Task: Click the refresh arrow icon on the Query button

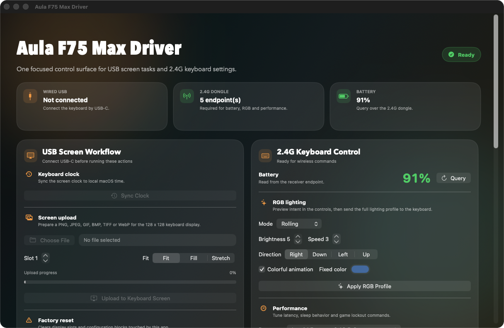Action: [444, 178]
